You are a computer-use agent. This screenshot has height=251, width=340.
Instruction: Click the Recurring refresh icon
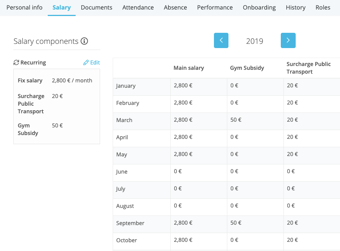[x=16, y=63]
